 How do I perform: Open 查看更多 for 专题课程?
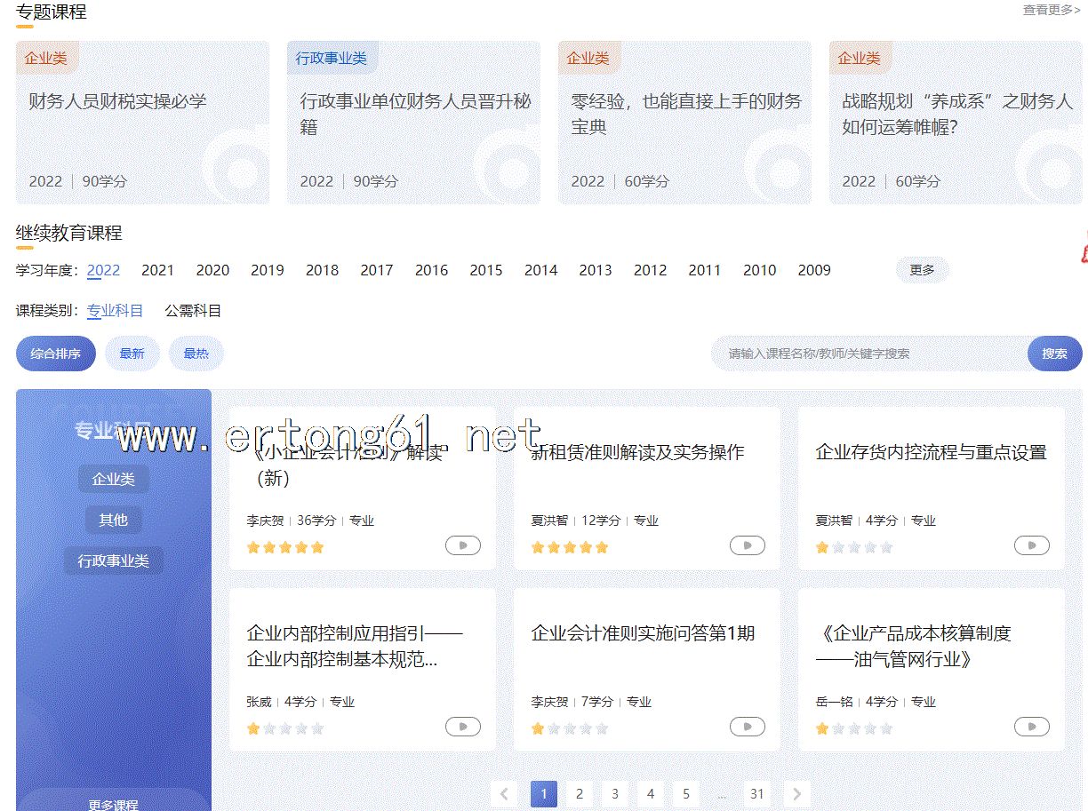click(1051, 11)
